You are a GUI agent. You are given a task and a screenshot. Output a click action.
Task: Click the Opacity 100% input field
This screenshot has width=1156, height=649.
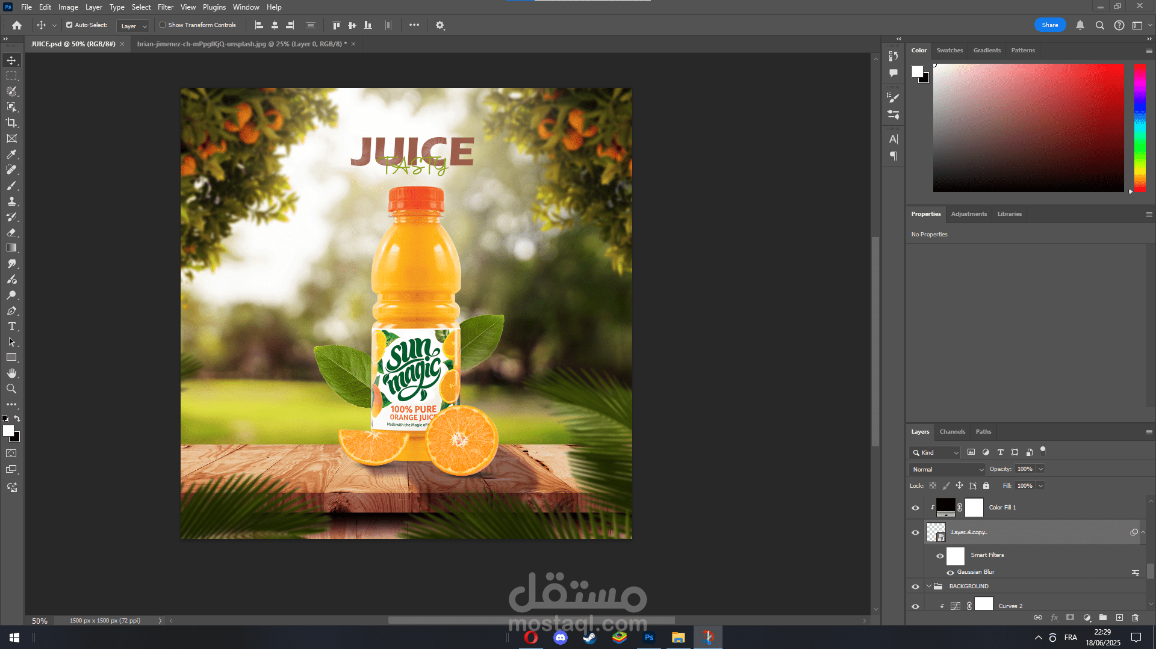(1025, 469)
